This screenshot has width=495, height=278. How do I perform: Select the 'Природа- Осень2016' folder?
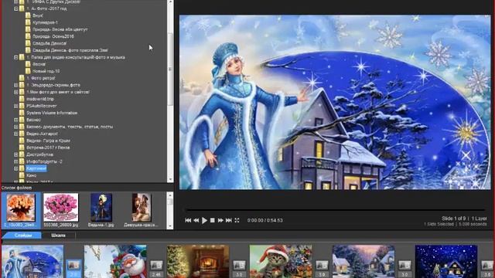click(53, 36)
